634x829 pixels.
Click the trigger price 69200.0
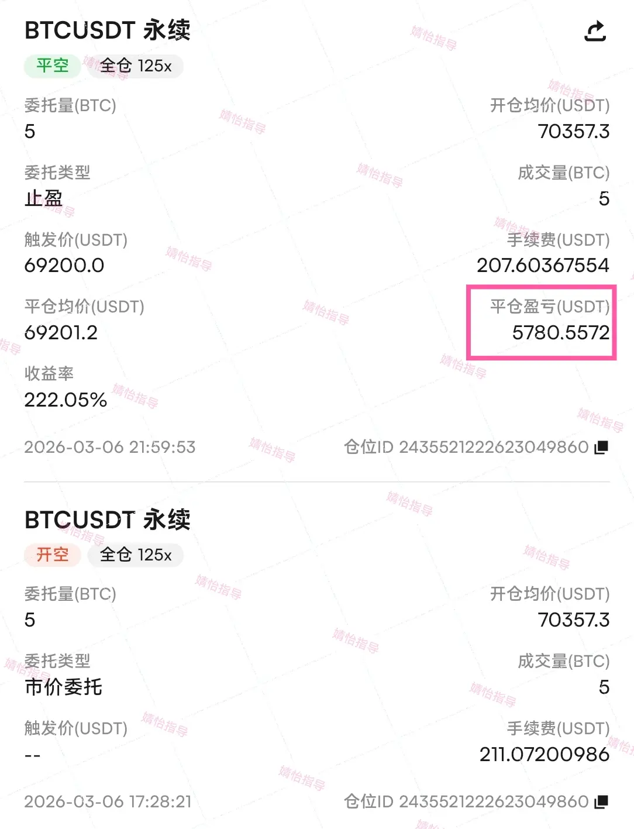tap(64, 265)
